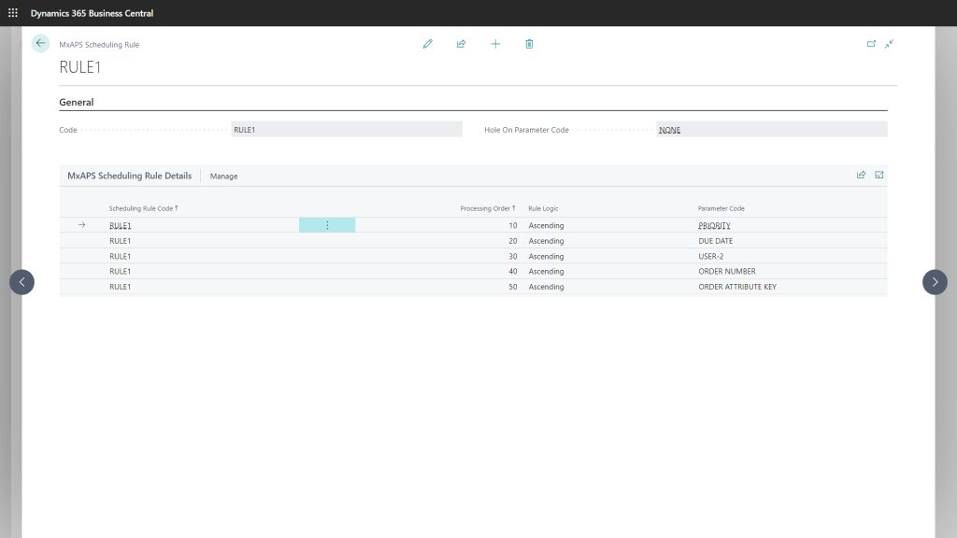Open the page in a new window icon
This screenshot has width=957, height=538.
tap(871, 43)
